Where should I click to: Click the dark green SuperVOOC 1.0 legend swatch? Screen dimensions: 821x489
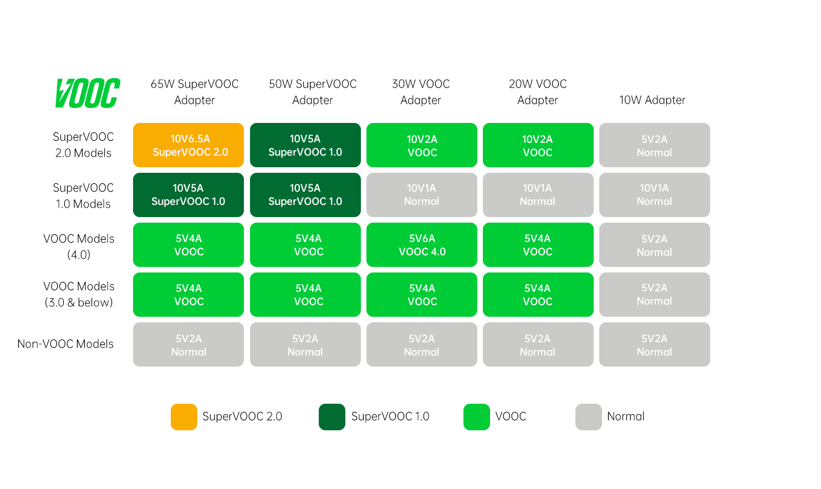[332, 417]
